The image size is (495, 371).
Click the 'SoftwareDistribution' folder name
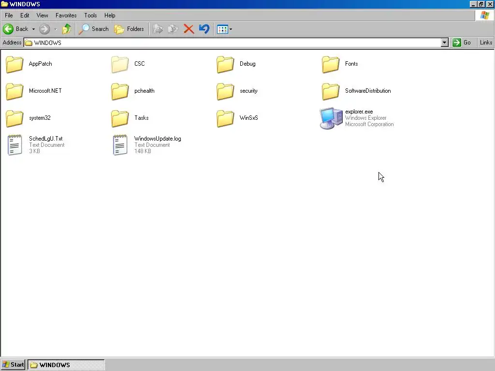368,91
